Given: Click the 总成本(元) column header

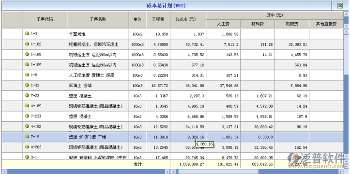Looking at the screenshot, I should pos(188,20).
